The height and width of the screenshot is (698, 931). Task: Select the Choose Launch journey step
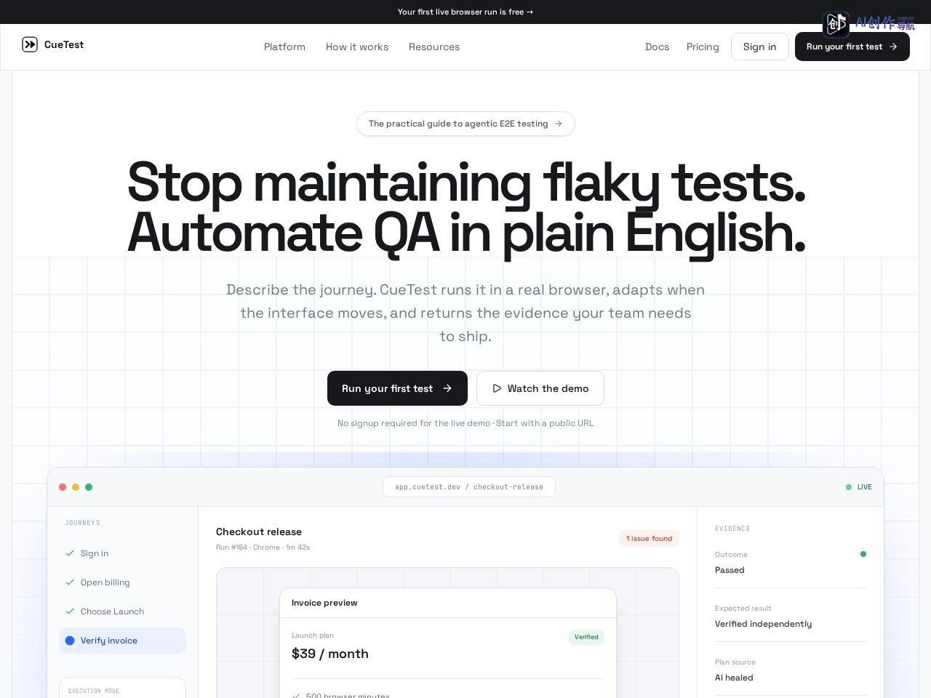pyautogui.click(x=122, y=611)
